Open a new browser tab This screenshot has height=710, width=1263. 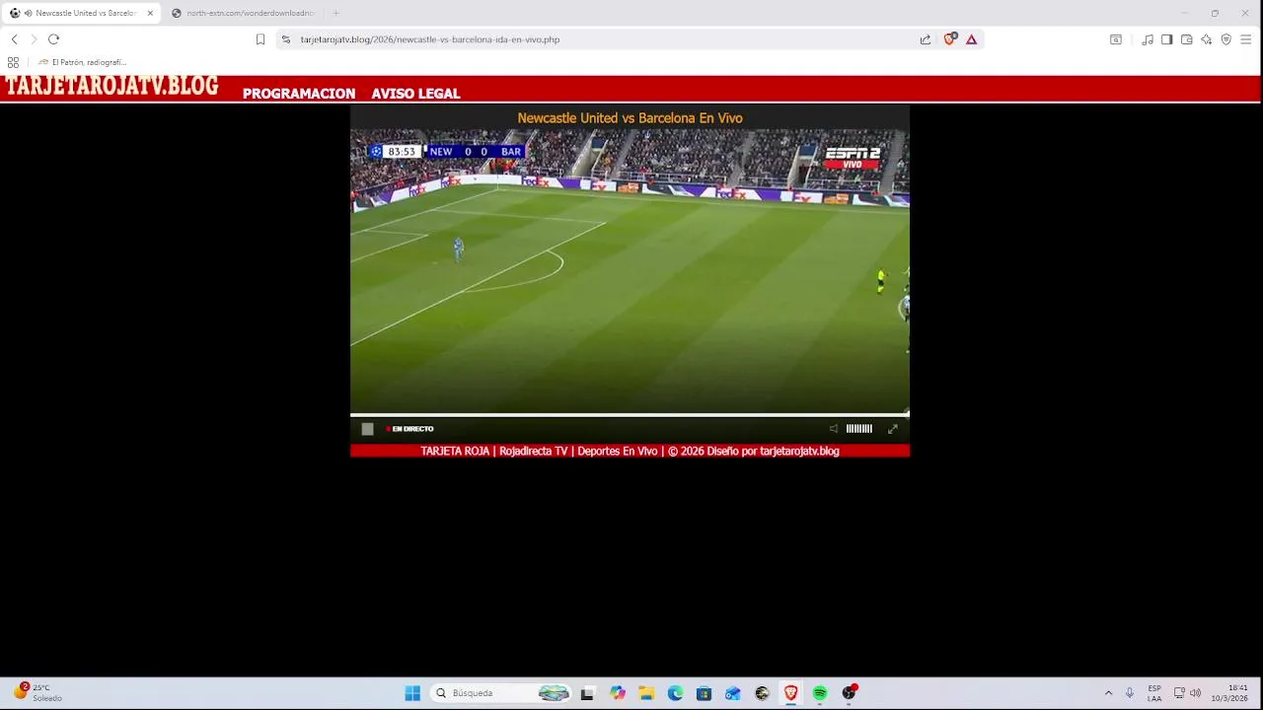point(335,13)
